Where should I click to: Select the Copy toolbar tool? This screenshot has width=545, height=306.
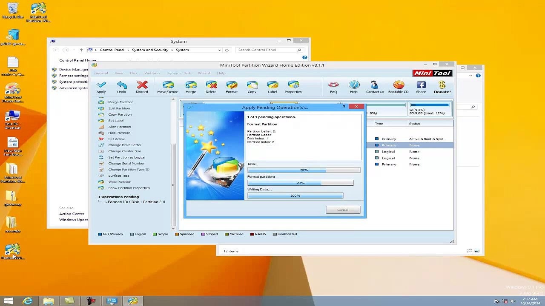[252, 87]
